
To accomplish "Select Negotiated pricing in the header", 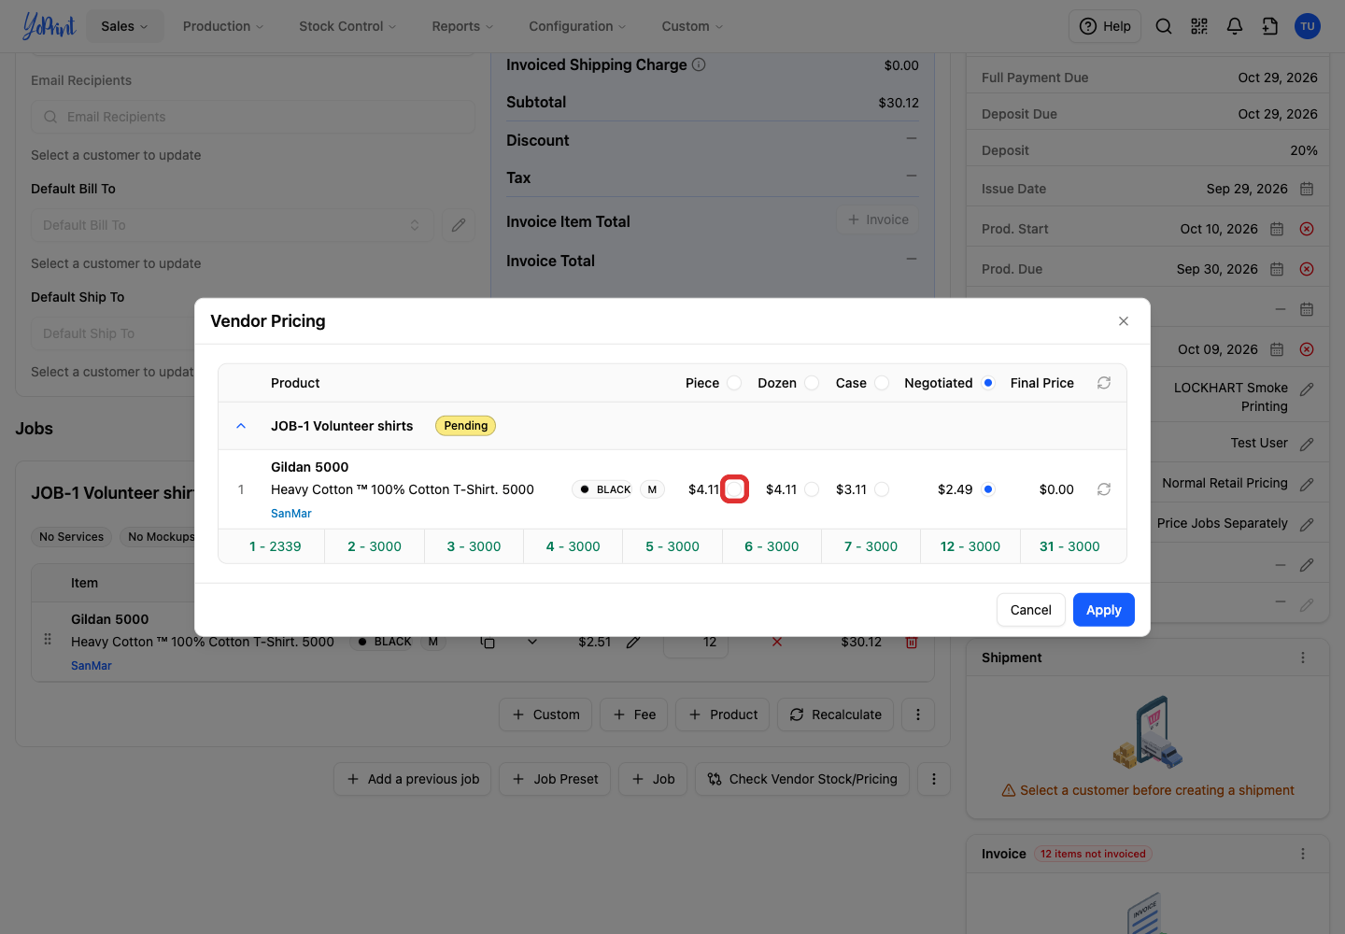I will click(x=988, y=383).
